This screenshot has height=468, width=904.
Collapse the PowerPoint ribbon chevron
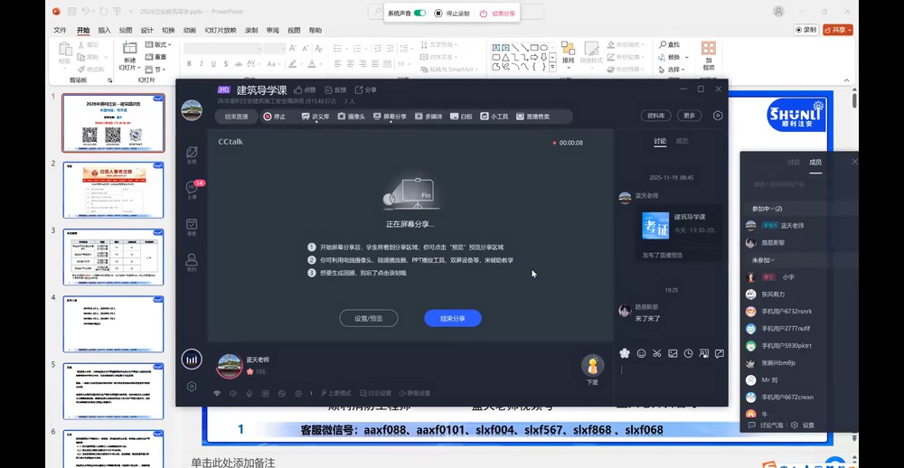coord(846,80)
